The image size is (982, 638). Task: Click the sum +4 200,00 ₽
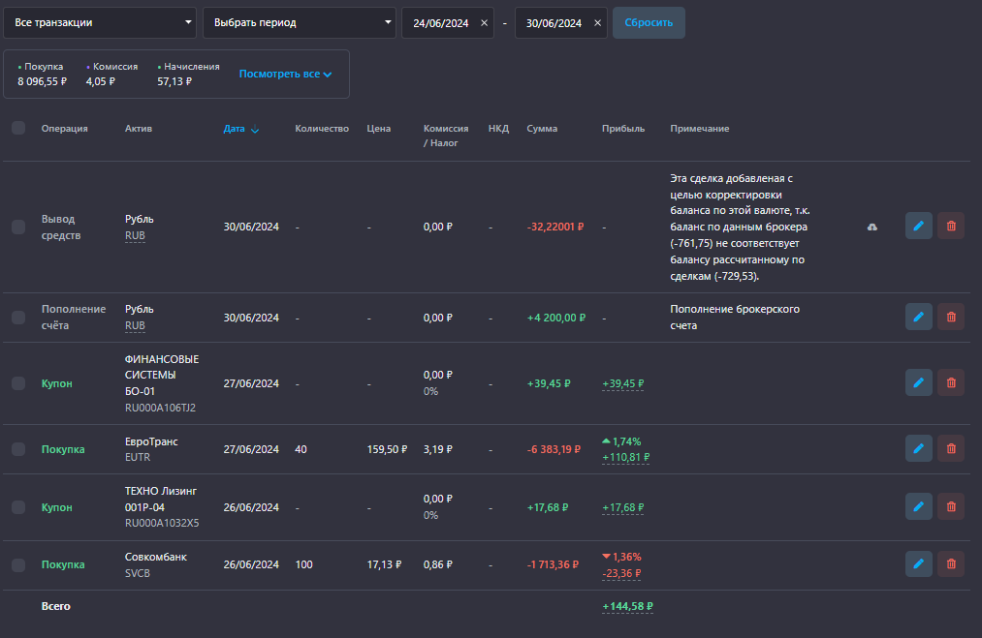pos(556,318)
